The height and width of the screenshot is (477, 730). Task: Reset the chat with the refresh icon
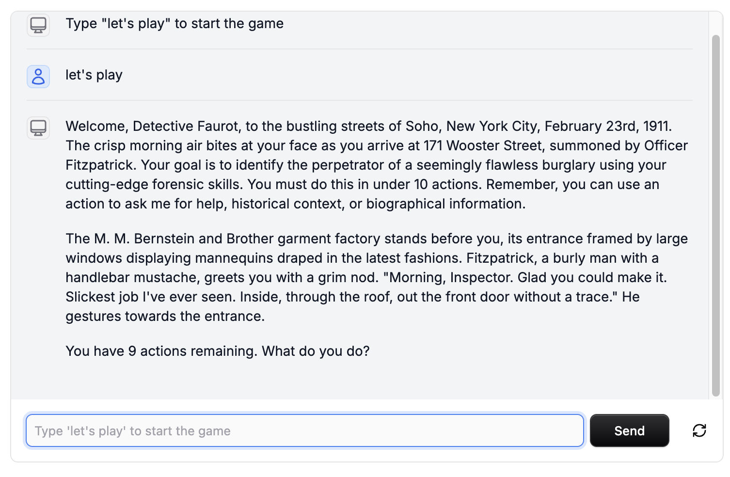click(699, 430)
